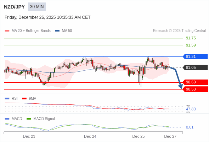Click the Dec 24 axis label
Viewport: 209px width, 142px height.
click(x=90, y=136)
